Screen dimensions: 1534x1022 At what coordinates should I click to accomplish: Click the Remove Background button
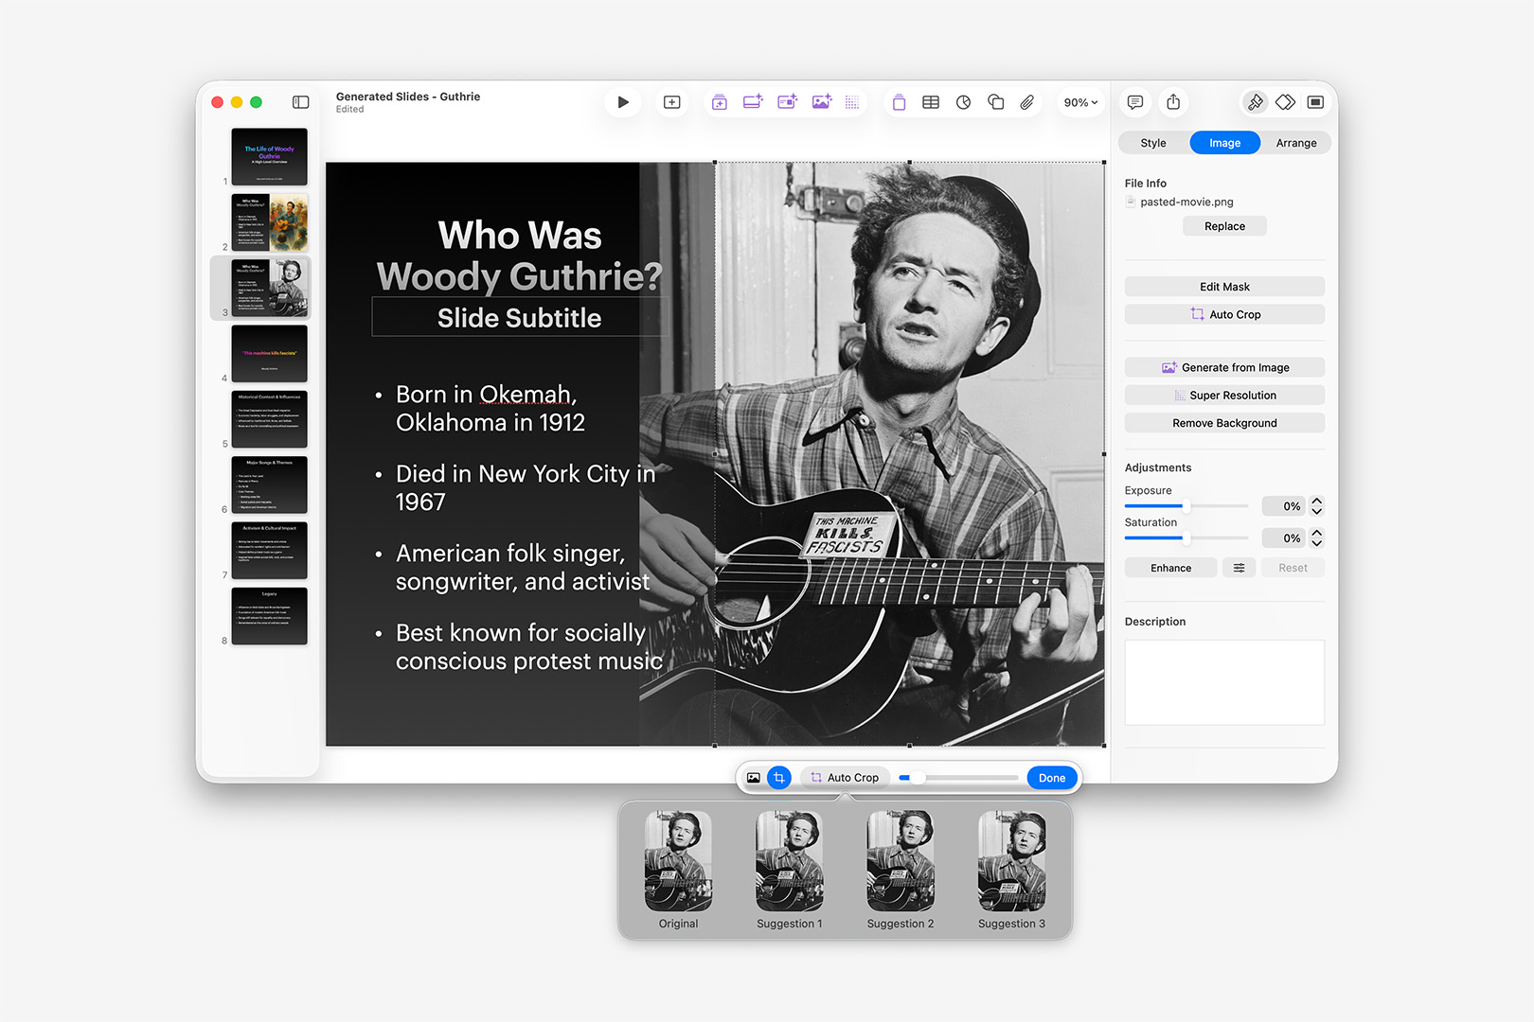1224,423
